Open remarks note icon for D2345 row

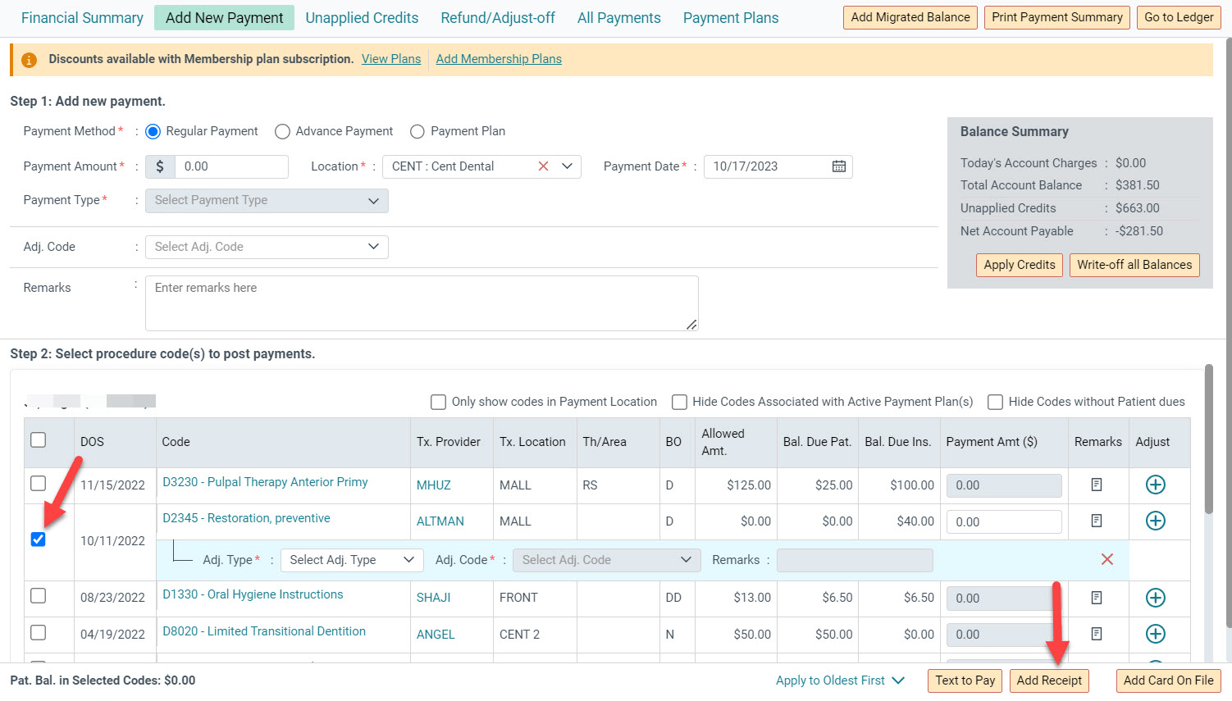(1097, 521)
